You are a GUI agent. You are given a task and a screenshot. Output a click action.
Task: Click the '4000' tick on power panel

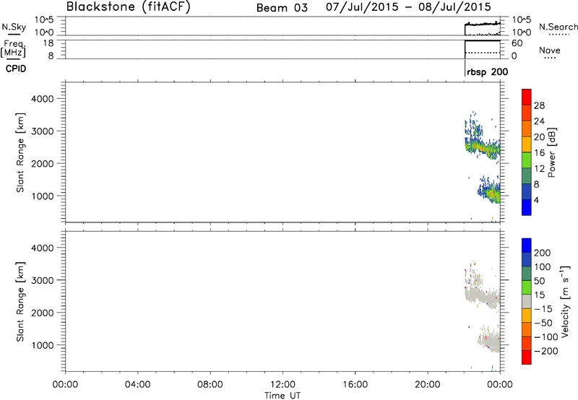(43, 99)
